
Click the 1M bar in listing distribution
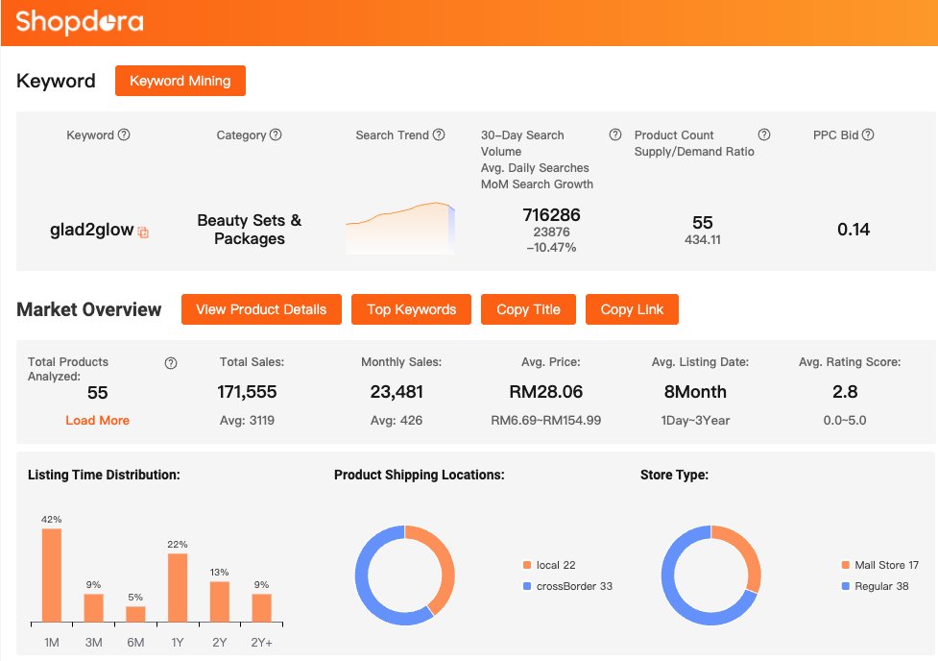point(51,575)
